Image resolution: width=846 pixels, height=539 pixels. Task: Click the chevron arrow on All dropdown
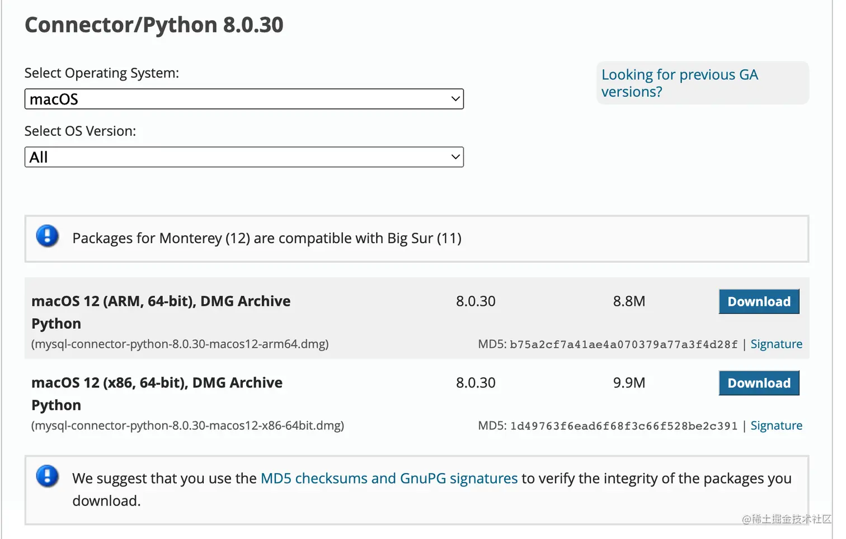[455, 157]
